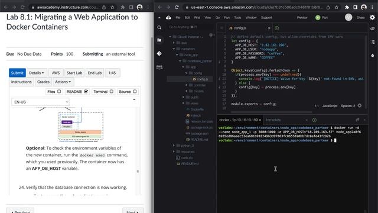
Task: Open extensions puzzle icon in Academy browser
Action: coord(123,7)
